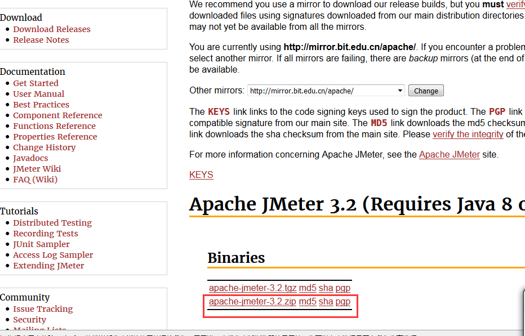Go to Get Started documentation

pos(35,83)
